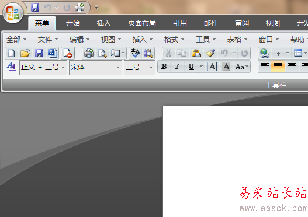
Task: Click borders grid icon
Action: (x=278, y=53)
